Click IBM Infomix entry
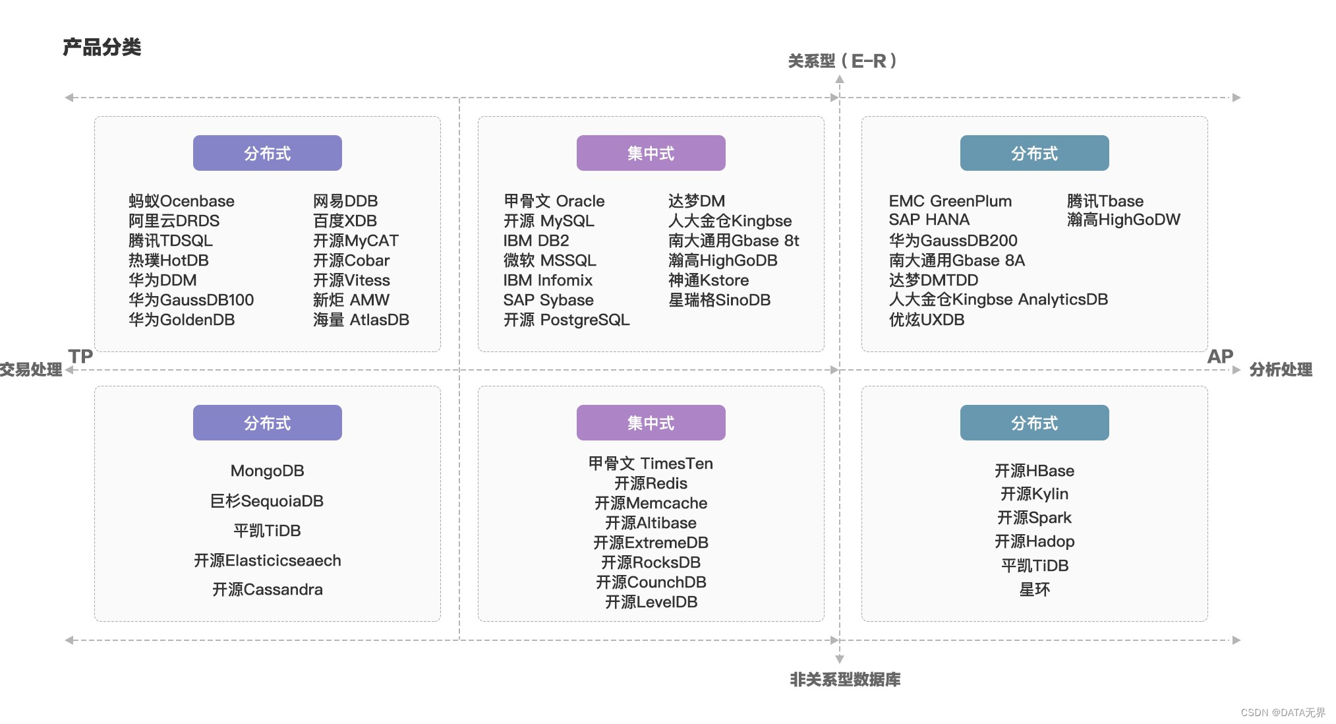The image size is (1336, 724). (548, 280)
